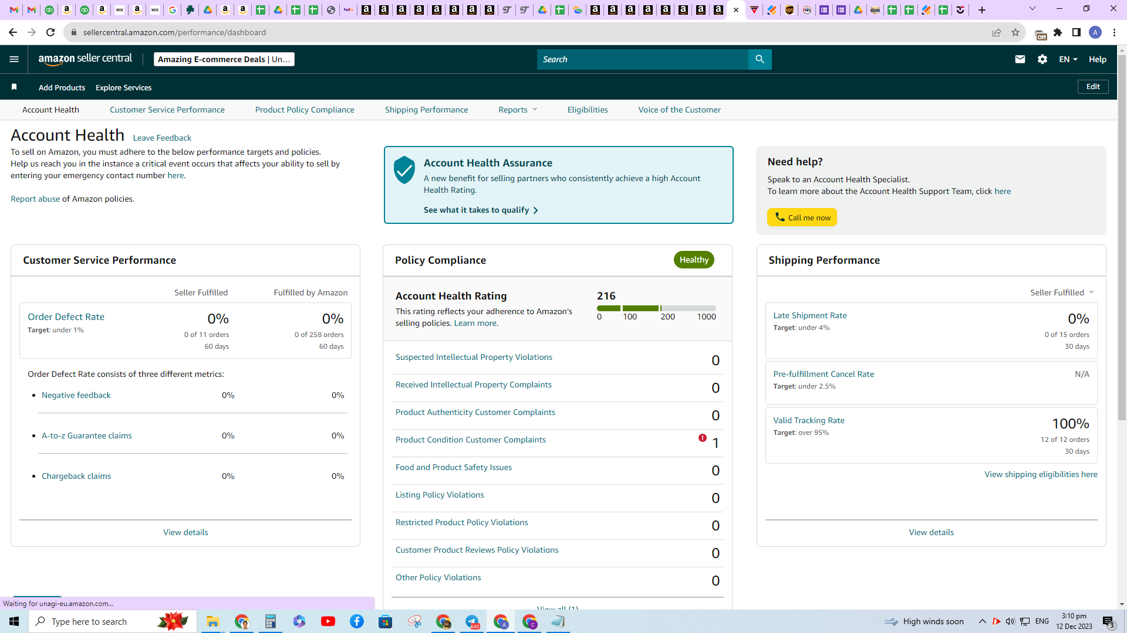Select the Account Health tab
Screen dimensions: 1127x633
(x=50, y=110)
